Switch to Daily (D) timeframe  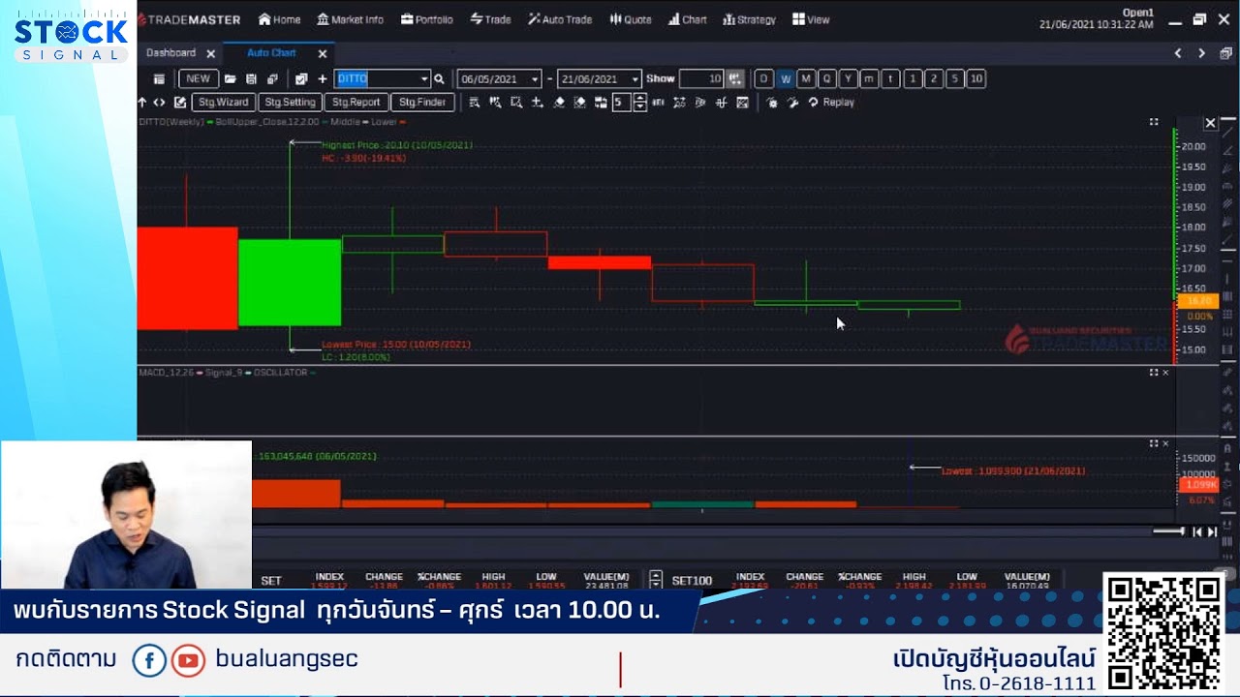pyautogui.click(x=763, y=79)
